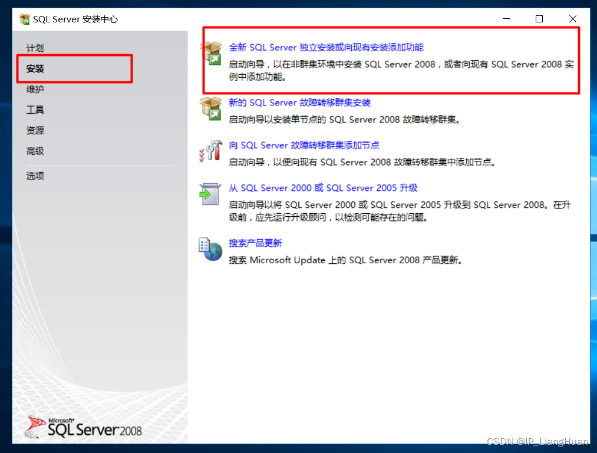
Task: Go to 工具 section
Action: click(35, 110)
